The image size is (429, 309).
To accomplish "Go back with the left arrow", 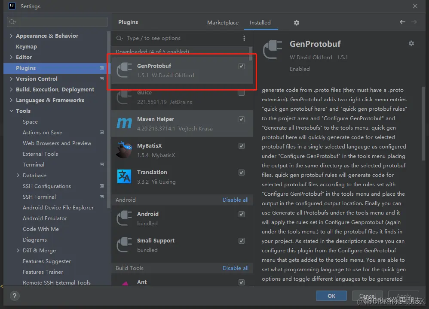I will pos(402,22).
